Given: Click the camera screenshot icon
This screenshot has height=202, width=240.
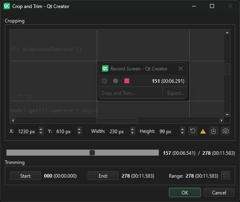Looking at the screenshot, I should [x=226, y=131].
